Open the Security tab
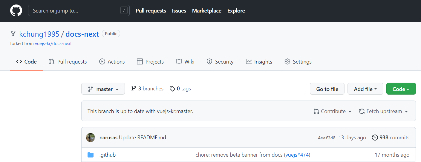The height and width of the screenshot is (162, 421). point(220,62)
